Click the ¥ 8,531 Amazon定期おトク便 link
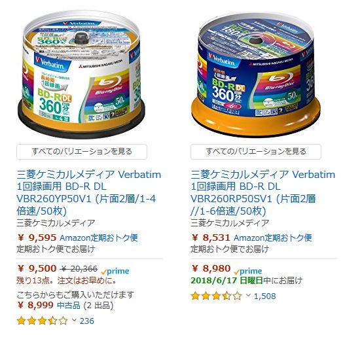343x337 pixels. (x=251, y=238)
